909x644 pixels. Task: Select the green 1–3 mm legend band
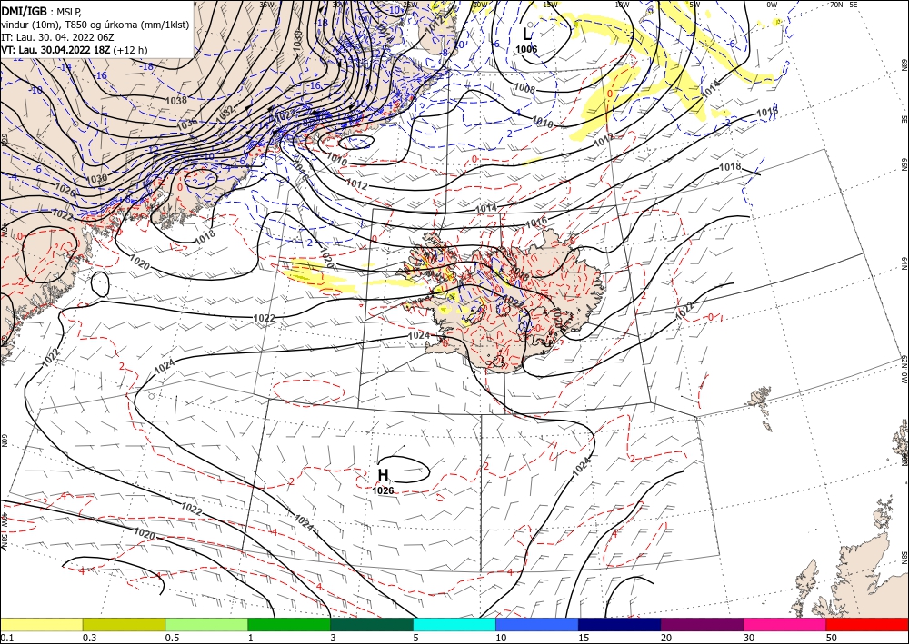289,624
